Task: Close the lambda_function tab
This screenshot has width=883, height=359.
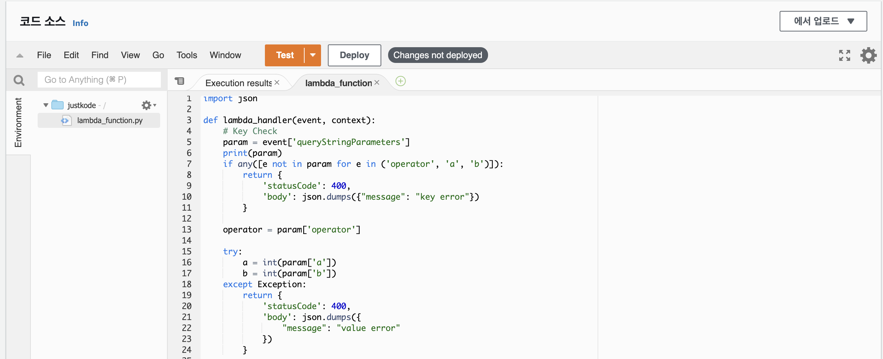Action: (377, 82)
